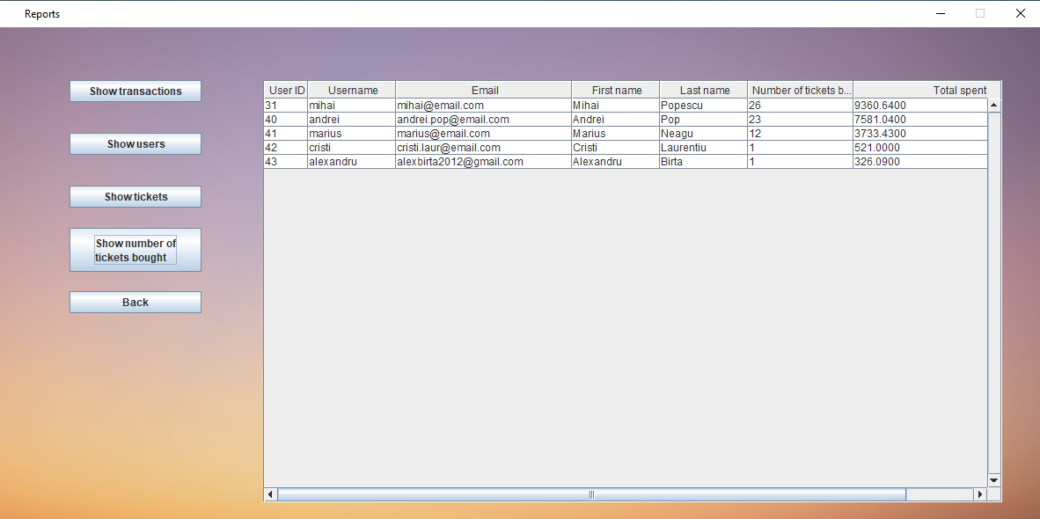Select first name cell Cristi
1040x519 pixels.
coord(616,147)
